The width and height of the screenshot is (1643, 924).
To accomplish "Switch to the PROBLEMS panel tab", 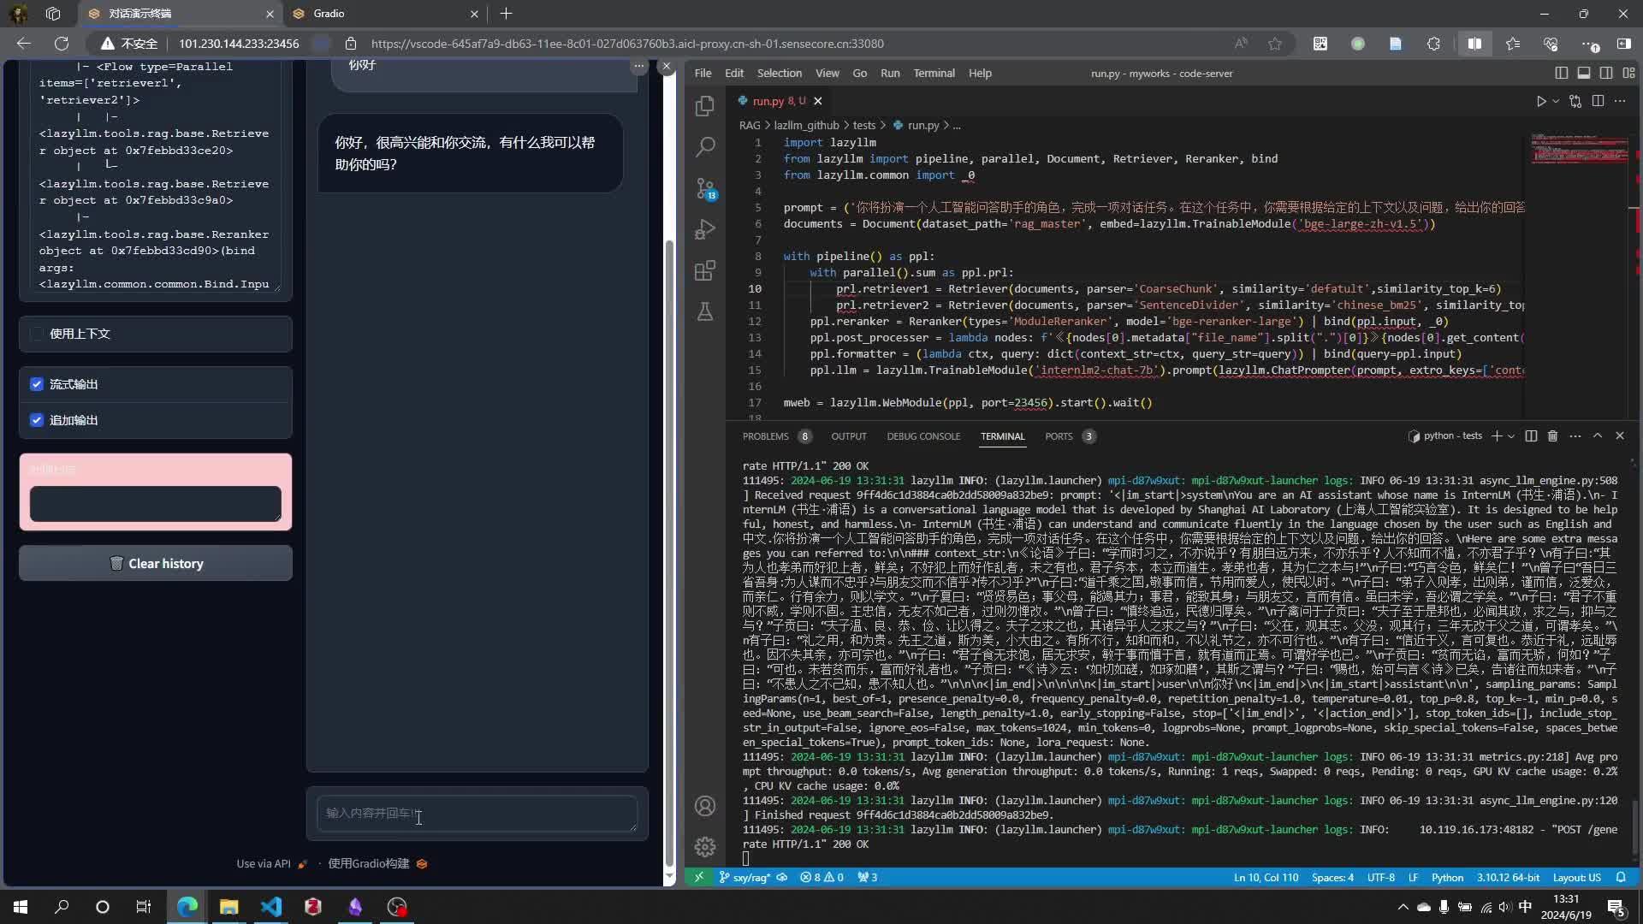I will tap(765, 436).
